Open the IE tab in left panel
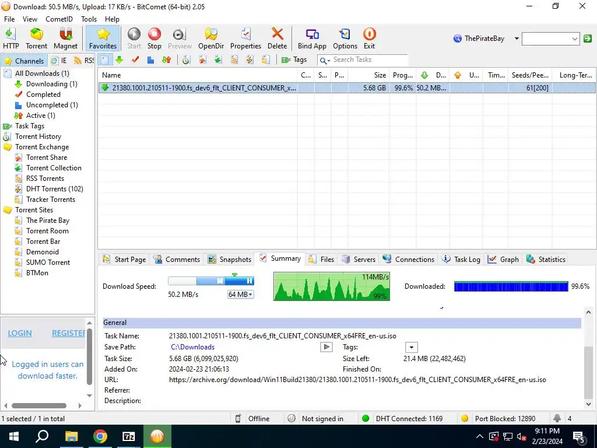This screenshot has width=597, height=448. 59,61
